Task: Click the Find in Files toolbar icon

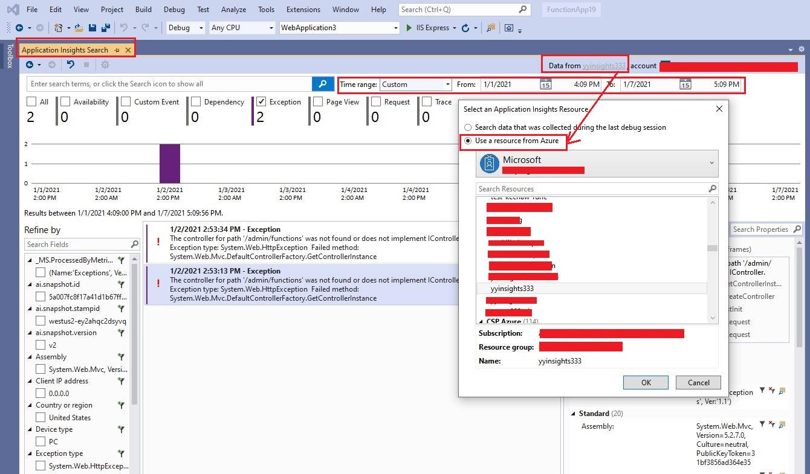Action: (490, 28)
